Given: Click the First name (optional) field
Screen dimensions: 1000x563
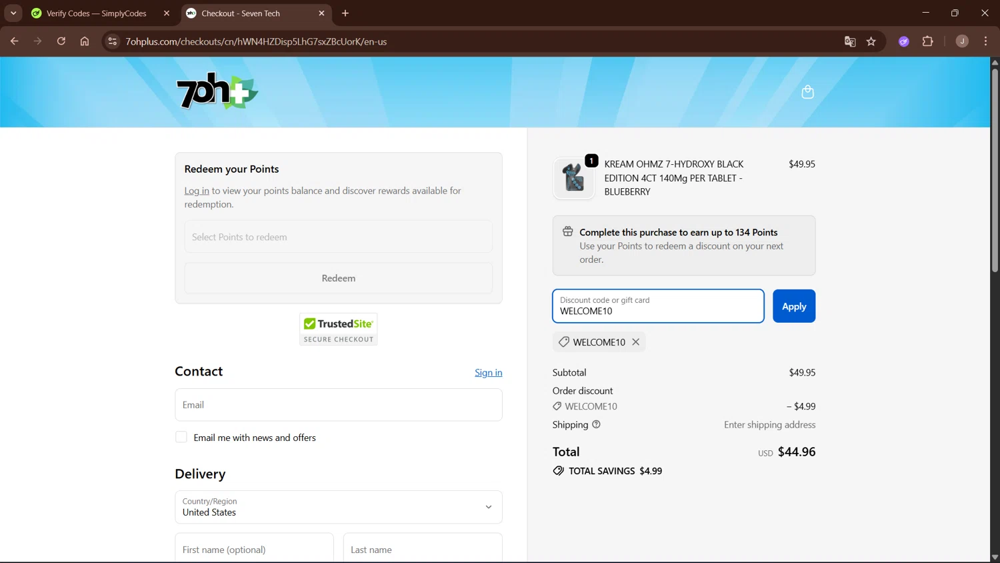Looking at the screenshot, I should (254, 548).
